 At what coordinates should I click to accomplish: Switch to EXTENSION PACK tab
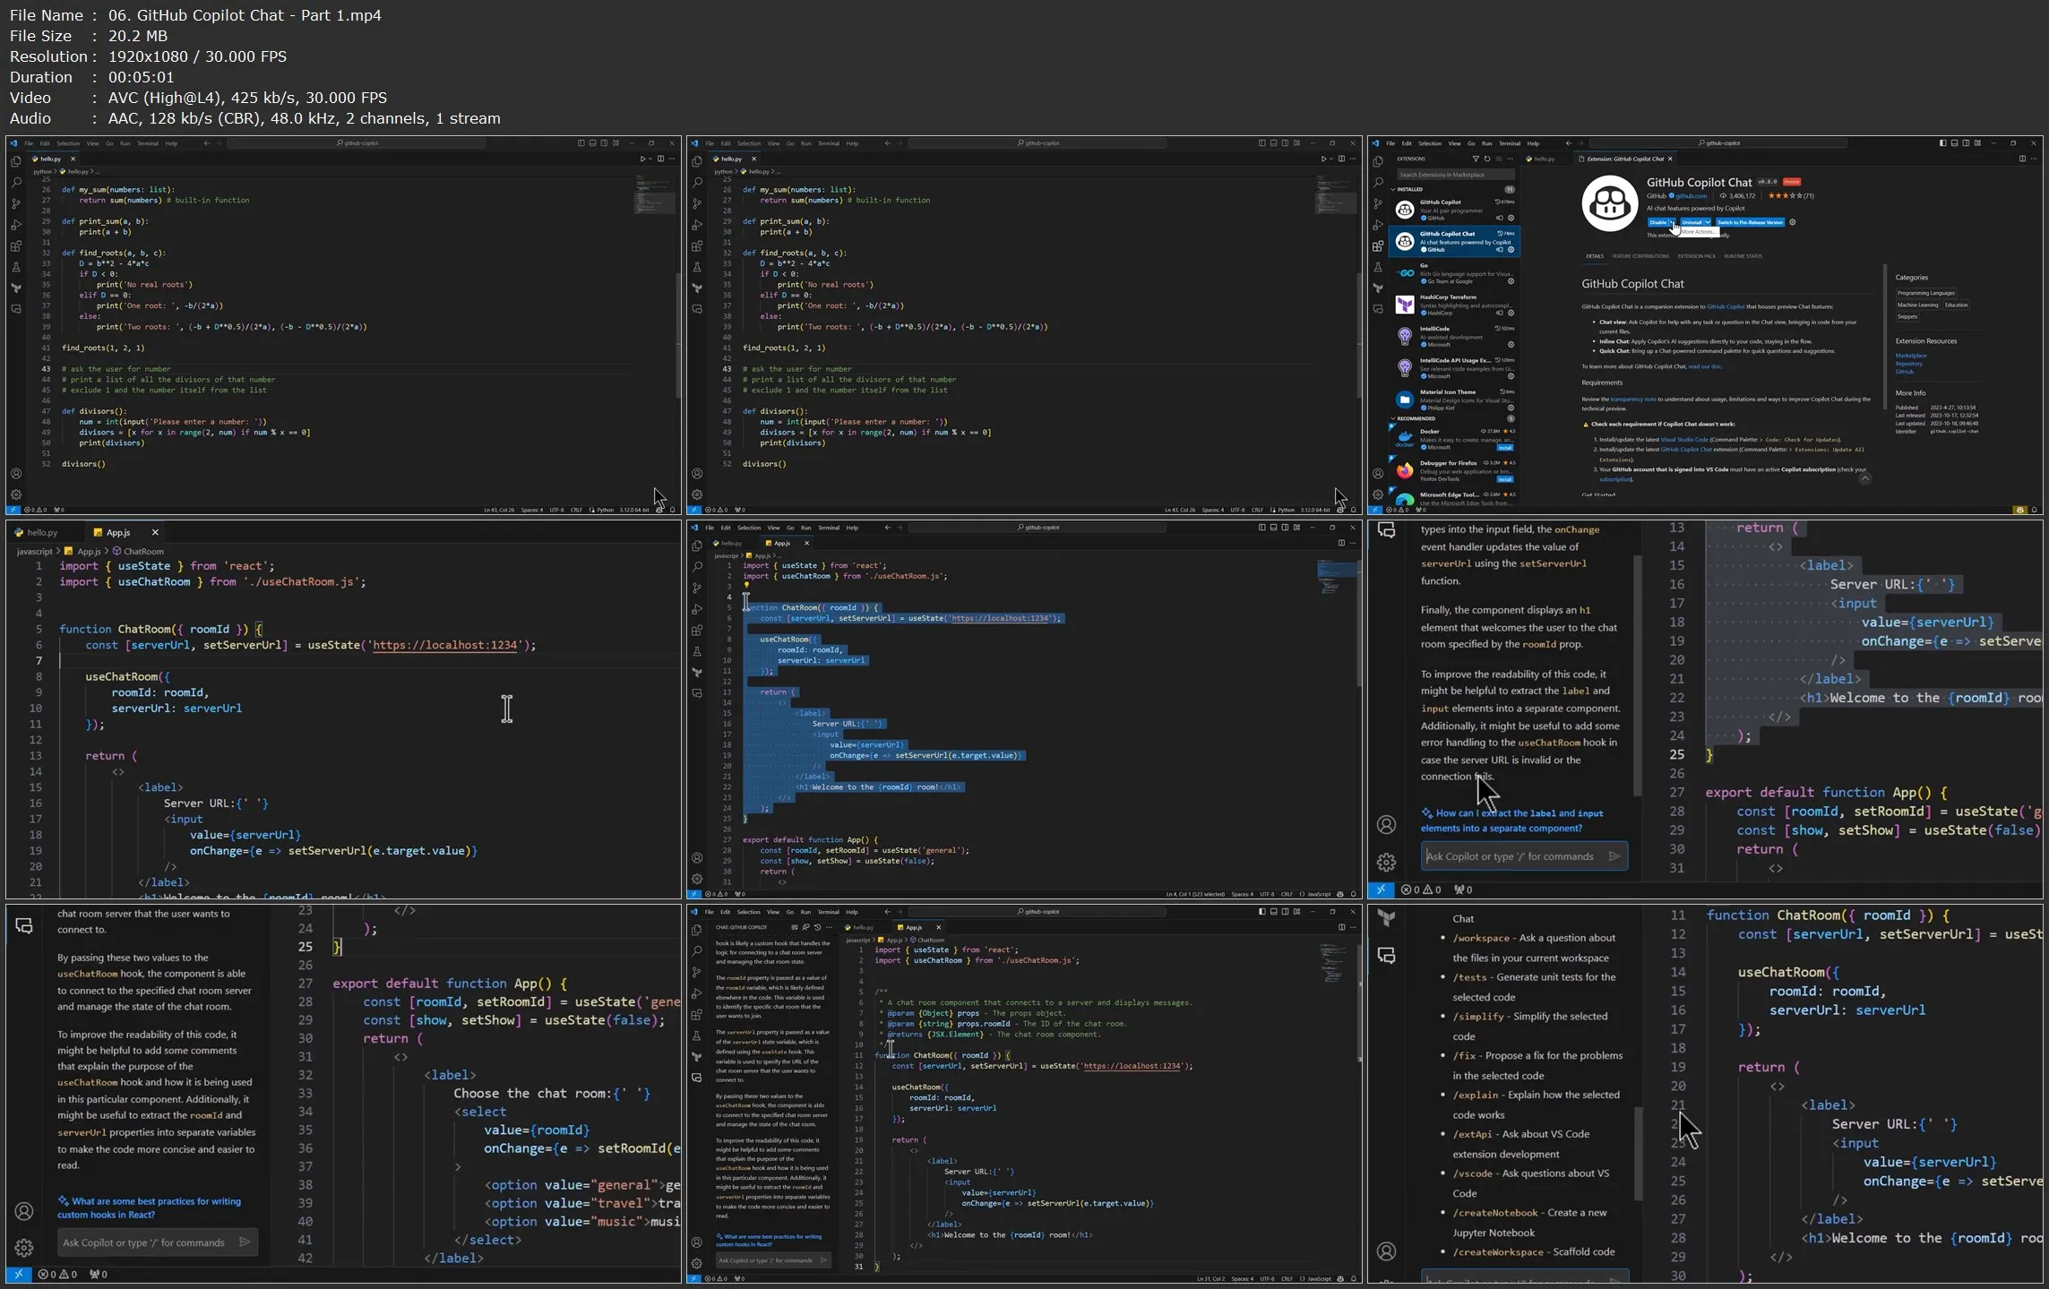[x=1697, y=256]
